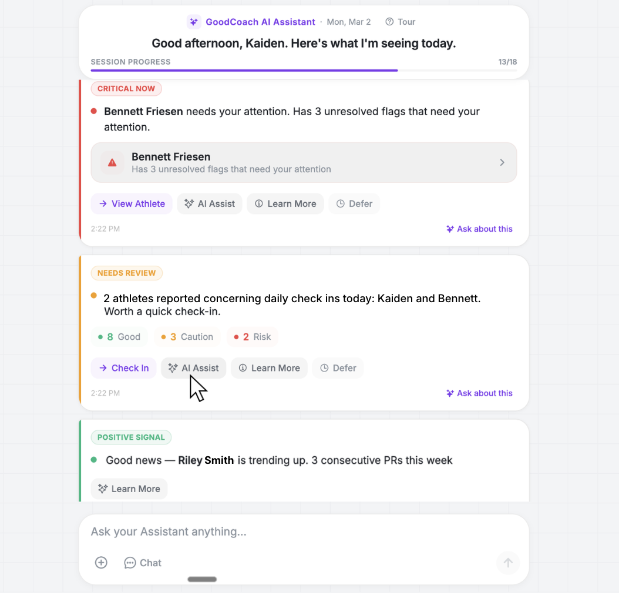Click the send arrow in the message box
This screenshot has width=619, height=595.
coord(507,563)
